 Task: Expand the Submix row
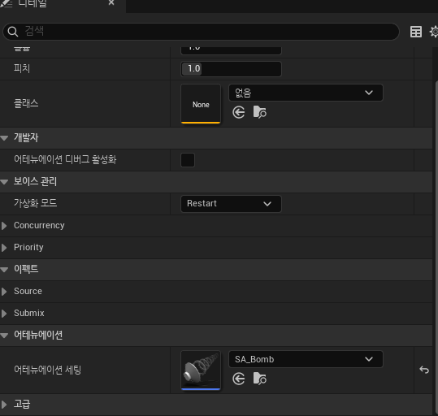[4, 314]
